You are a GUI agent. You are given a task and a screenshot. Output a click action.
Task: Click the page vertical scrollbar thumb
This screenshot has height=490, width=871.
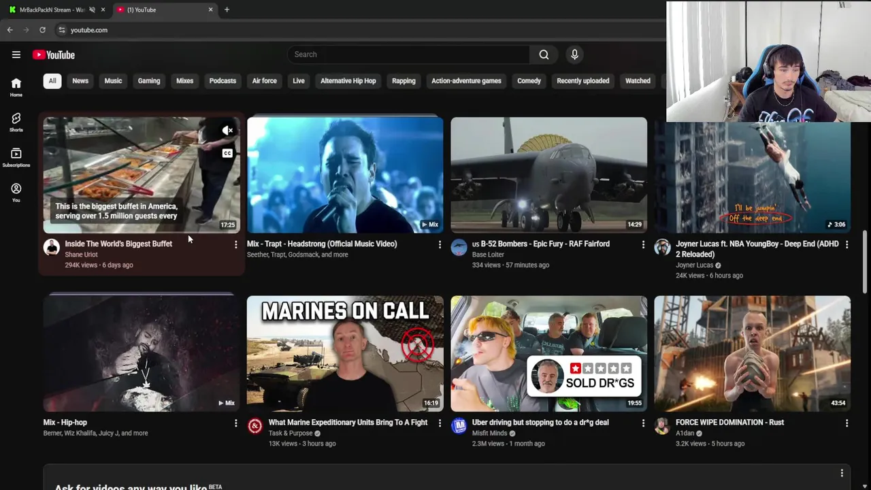point(866,263)
